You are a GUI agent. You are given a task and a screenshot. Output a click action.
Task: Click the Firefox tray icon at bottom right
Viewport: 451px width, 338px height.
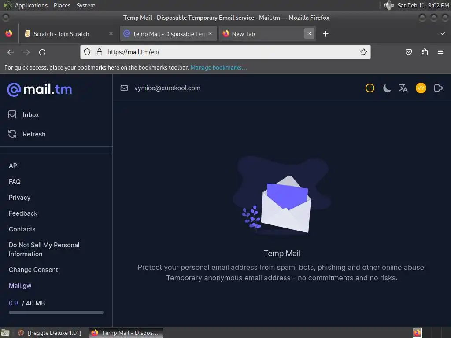(417, 333)
